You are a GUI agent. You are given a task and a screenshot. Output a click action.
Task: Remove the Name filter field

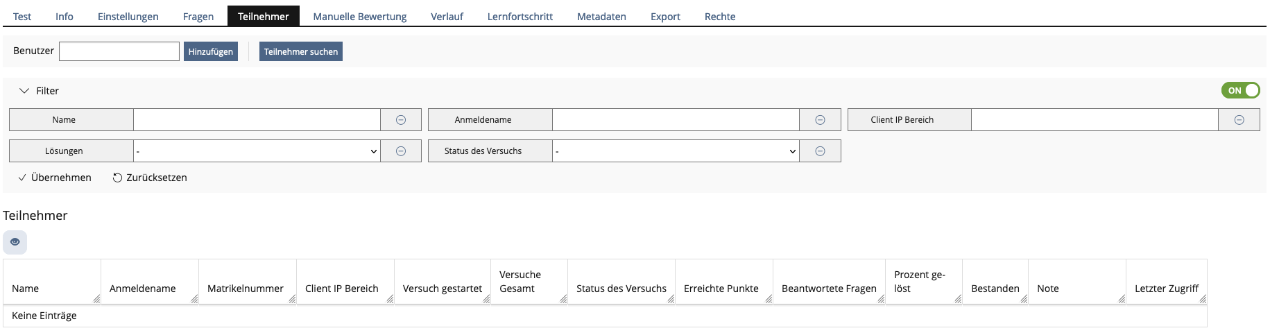(400, 120)
